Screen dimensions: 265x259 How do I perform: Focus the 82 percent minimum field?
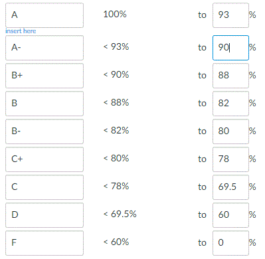tap(230, 104)
